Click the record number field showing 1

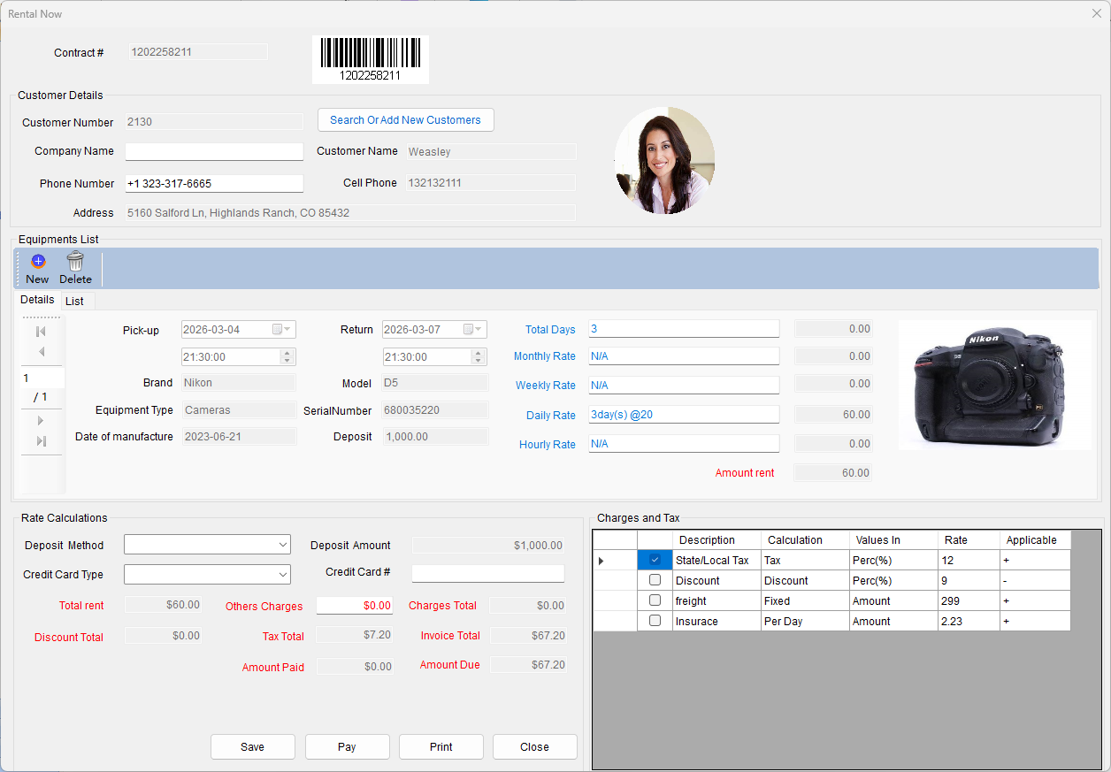click(42, 378)
